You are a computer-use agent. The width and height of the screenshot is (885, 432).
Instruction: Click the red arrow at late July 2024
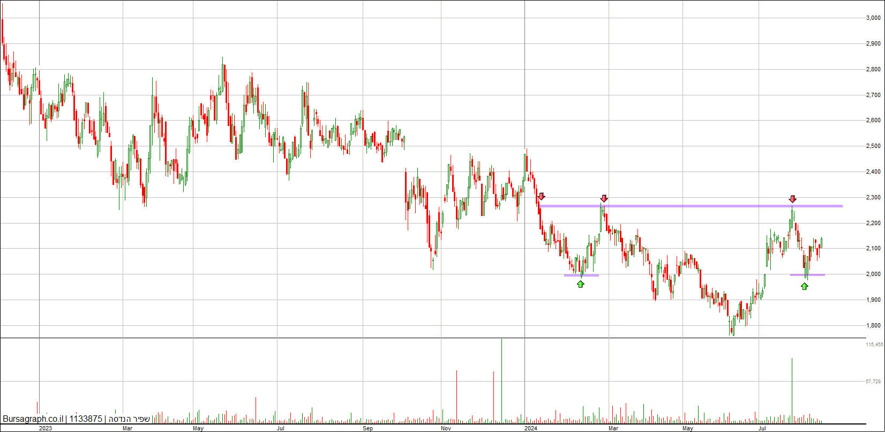point(793,199)
